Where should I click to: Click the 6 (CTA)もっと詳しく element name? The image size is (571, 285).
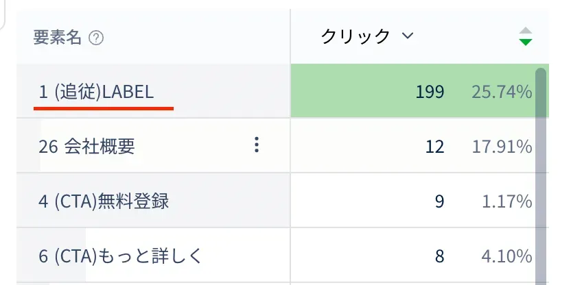(x=121, y=256)
